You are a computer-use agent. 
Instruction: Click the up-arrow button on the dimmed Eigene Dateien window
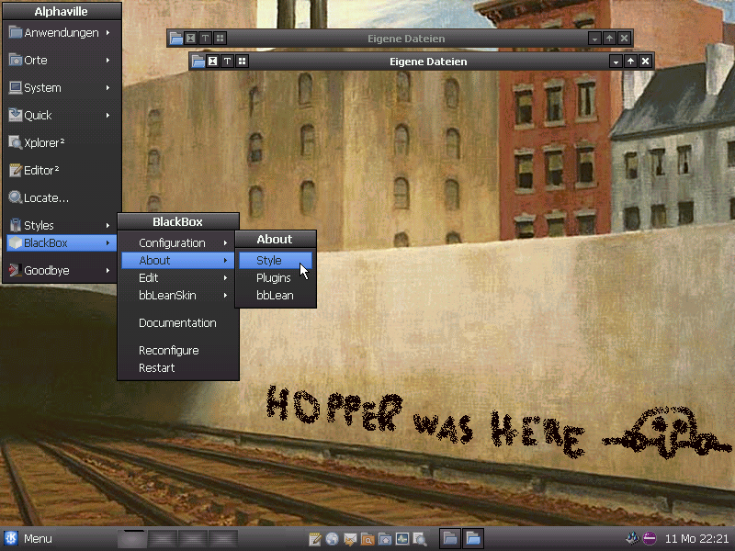click(x=609, y=39)
